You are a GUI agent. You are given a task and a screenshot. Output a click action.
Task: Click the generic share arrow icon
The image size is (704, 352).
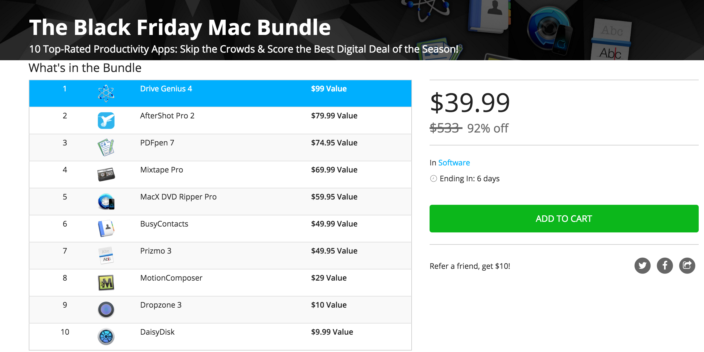687,266
